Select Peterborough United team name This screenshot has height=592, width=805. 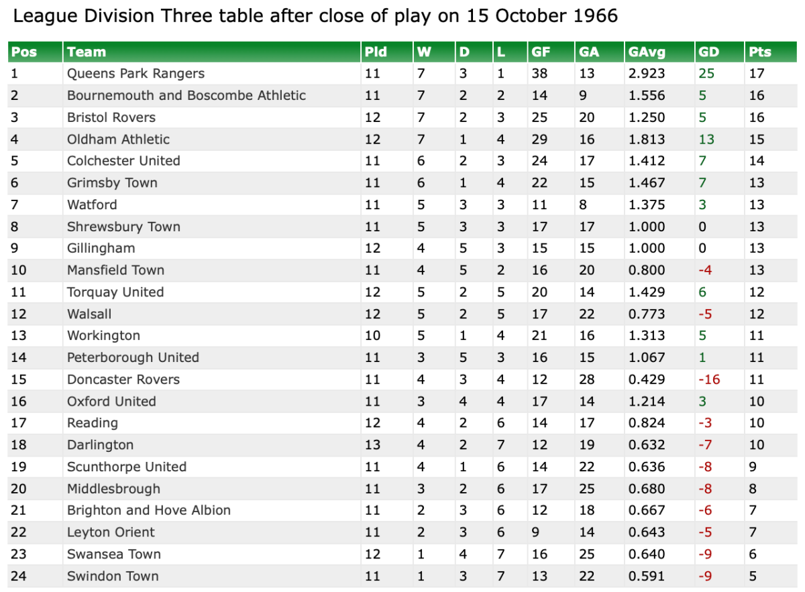(133, 357)
